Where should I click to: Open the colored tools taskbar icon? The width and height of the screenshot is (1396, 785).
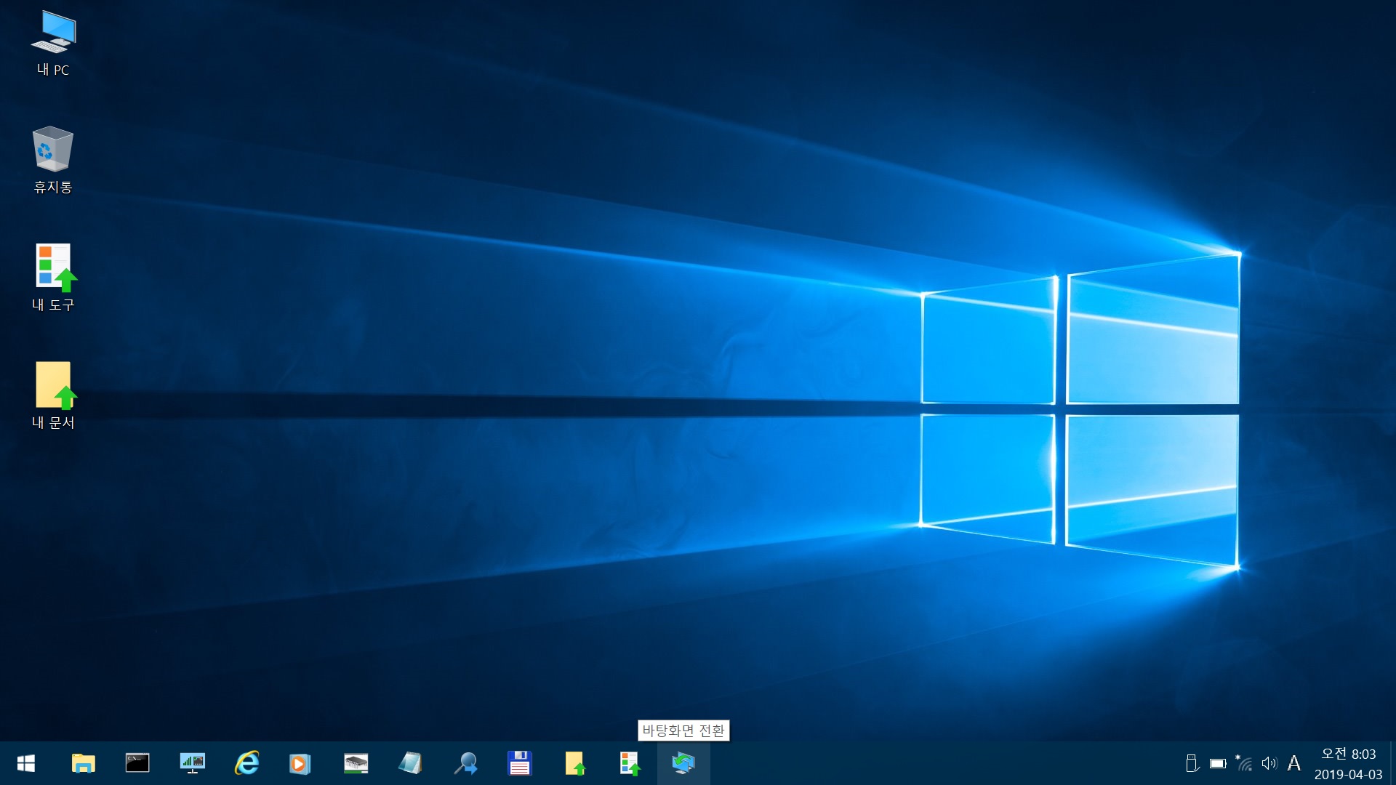(x=629, y=763)
